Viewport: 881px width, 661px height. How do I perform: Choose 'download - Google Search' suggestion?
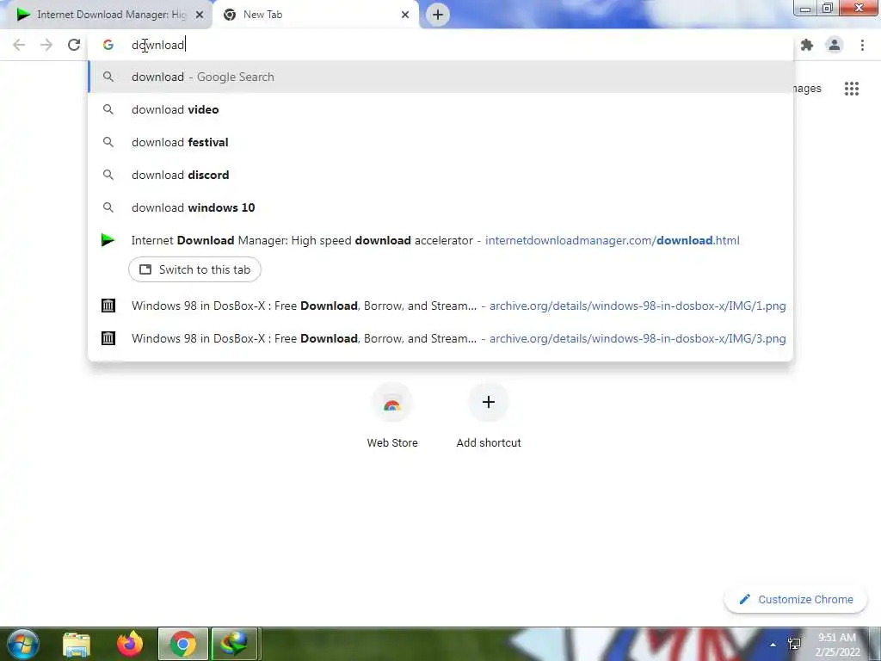pos(441,77)
